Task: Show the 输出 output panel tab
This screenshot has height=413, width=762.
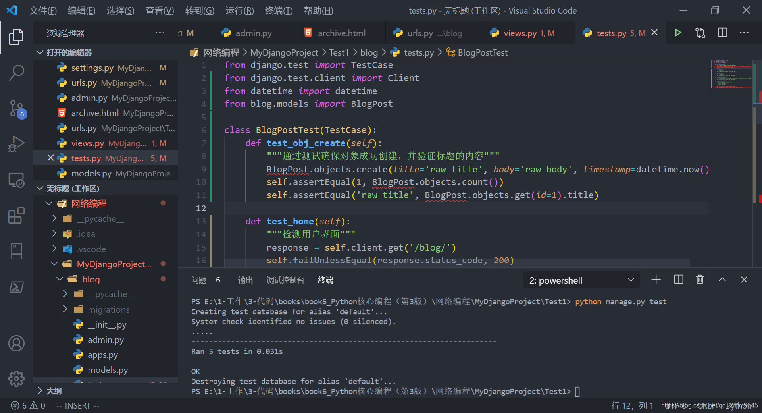Action: (x=245, y=280)
